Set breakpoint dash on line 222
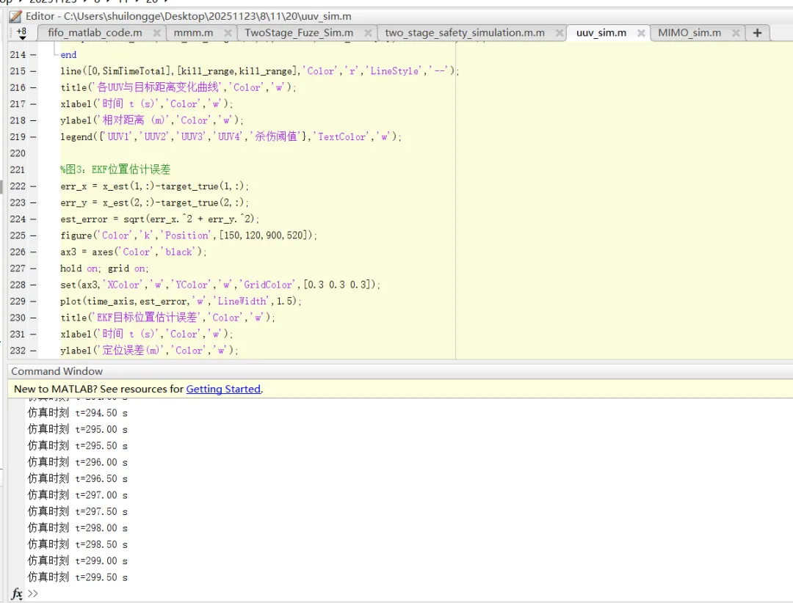 [33, 186]
